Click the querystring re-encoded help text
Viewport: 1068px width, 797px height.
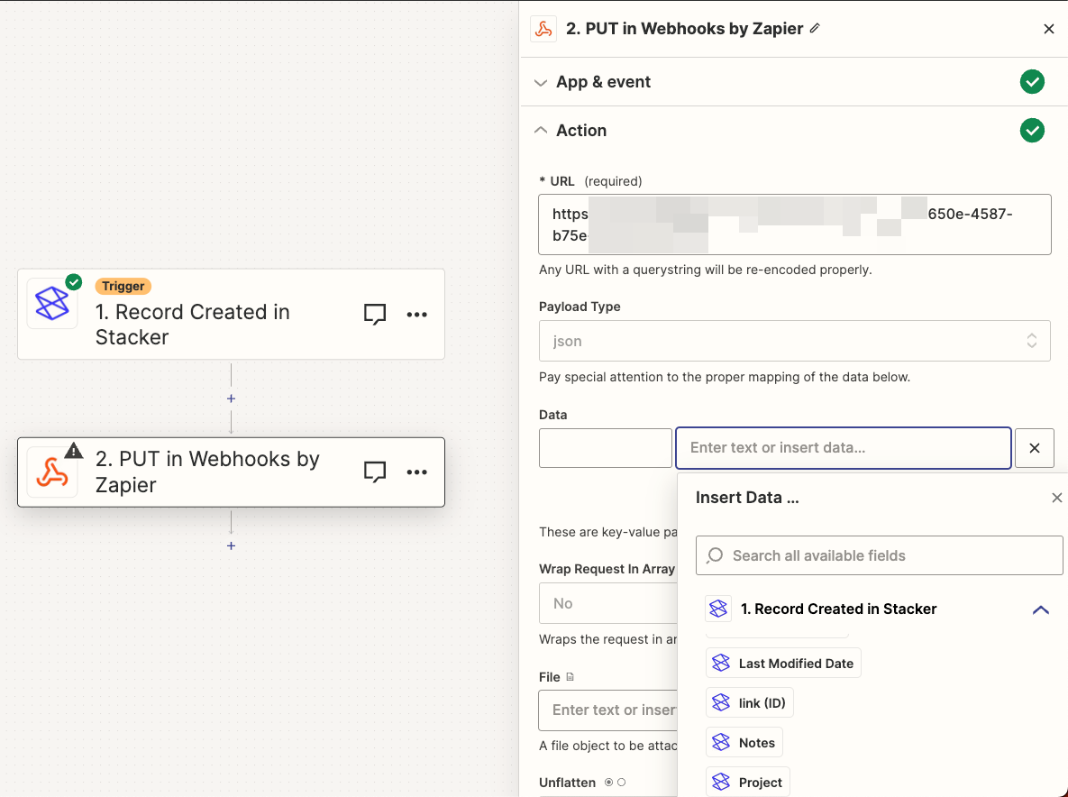click(705, 270)
